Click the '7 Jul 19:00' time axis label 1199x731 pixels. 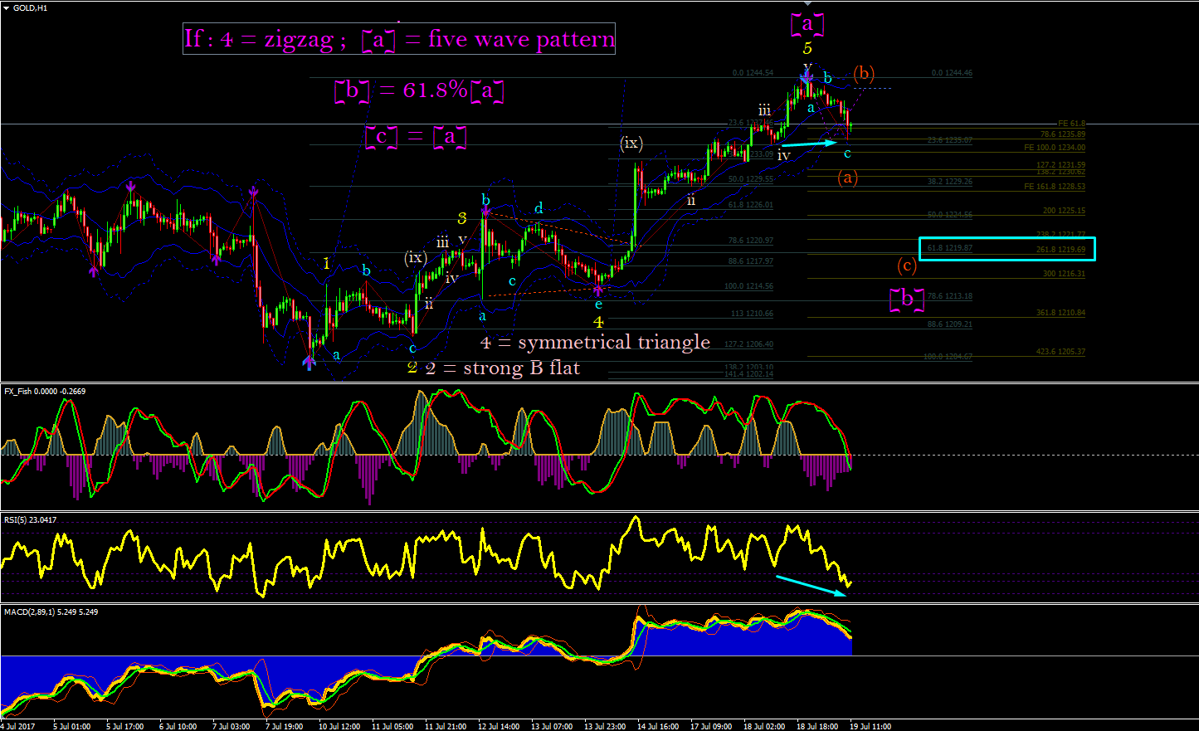pyautogui.click(x=284, y=726)
